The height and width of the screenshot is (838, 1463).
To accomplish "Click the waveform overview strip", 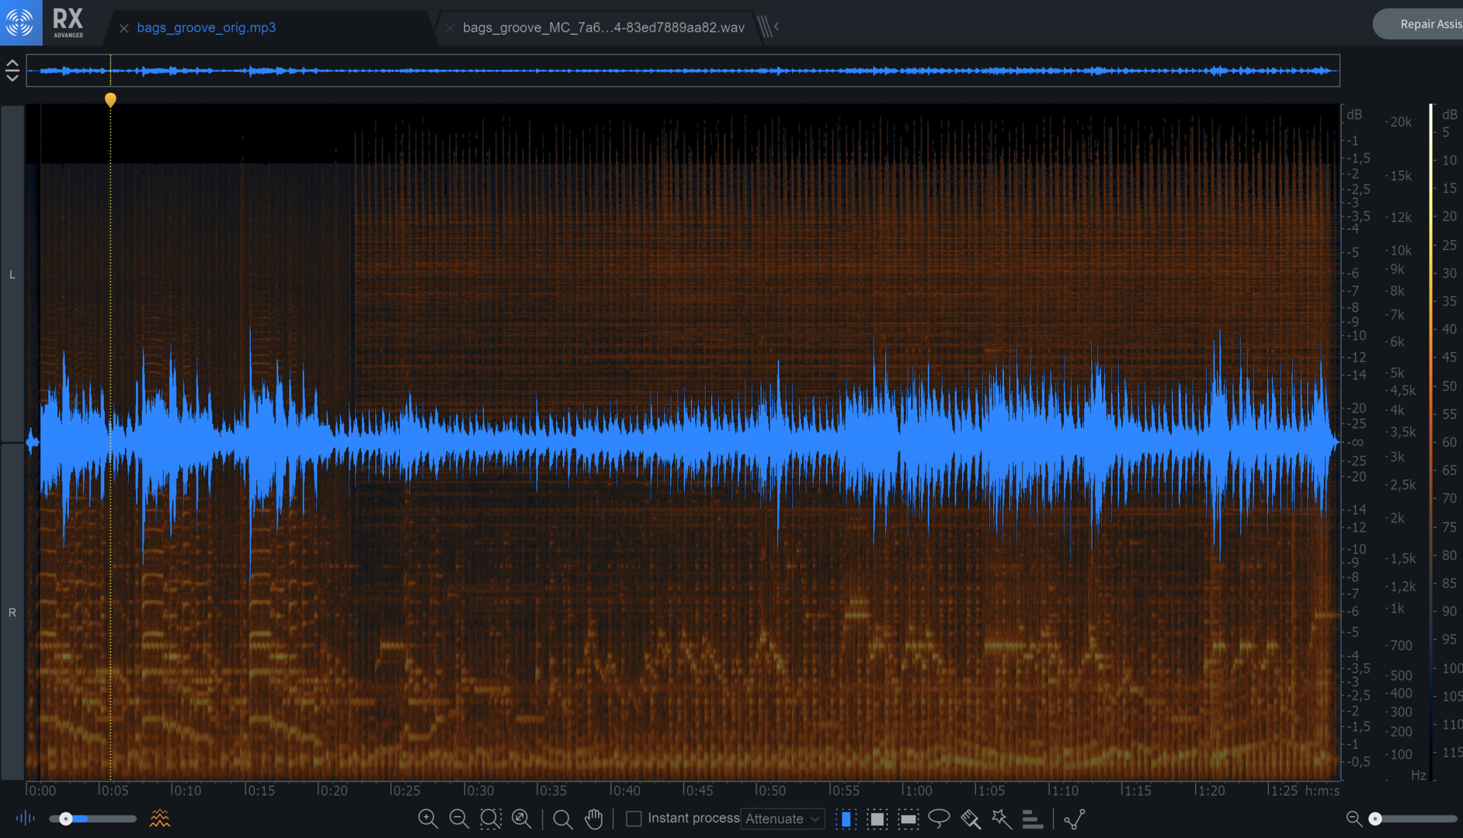I will click(683, 71).
